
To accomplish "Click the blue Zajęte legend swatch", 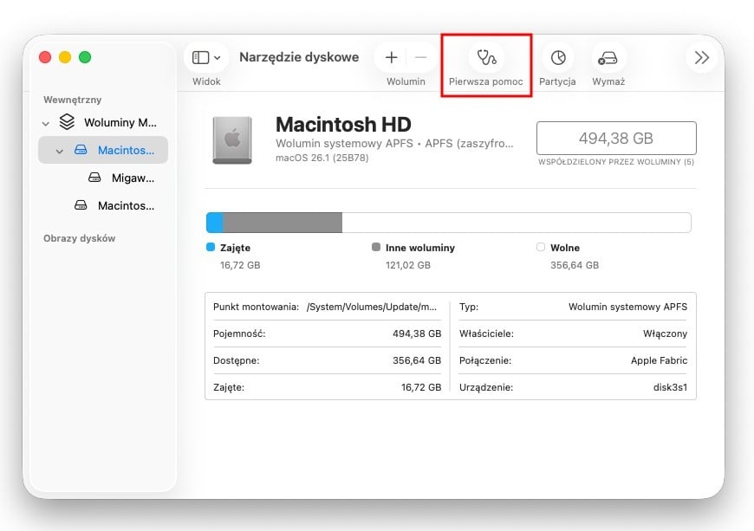I will click(x=210, y=247).
